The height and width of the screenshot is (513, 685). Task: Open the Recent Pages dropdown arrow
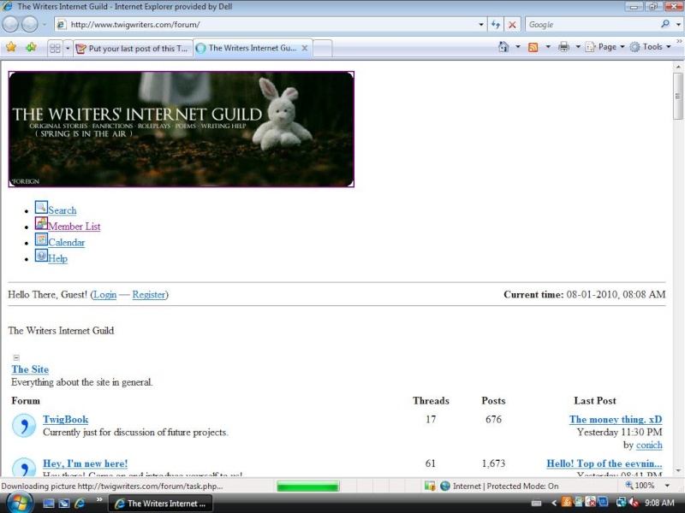coord(45,25)
